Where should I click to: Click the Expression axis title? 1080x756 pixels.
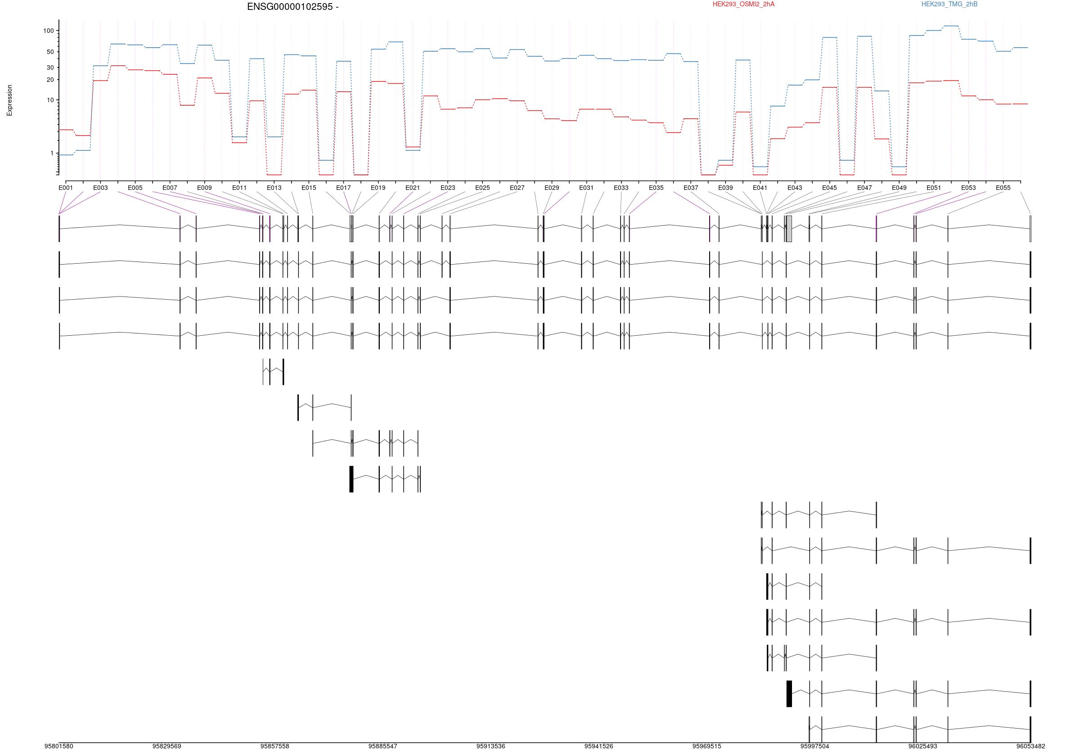pos(9,100)
